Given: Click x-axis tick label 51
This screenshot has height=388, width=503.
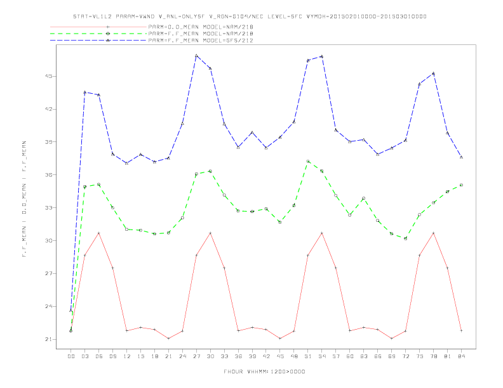Looking at the screenshot, I should [x=308, y=356].
